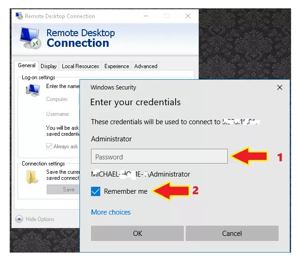Click the Remote Desktop Connection title bar icon

[19, 16]
